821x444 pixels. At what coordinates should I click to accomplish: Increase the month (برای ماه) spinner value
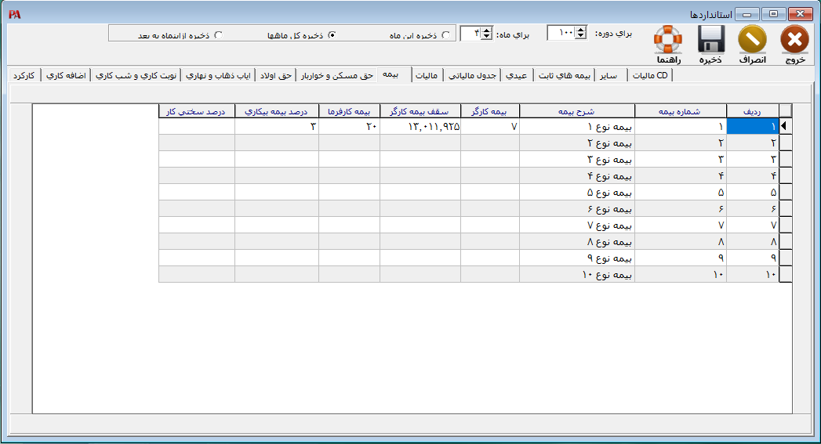click(x=486, y=29)
